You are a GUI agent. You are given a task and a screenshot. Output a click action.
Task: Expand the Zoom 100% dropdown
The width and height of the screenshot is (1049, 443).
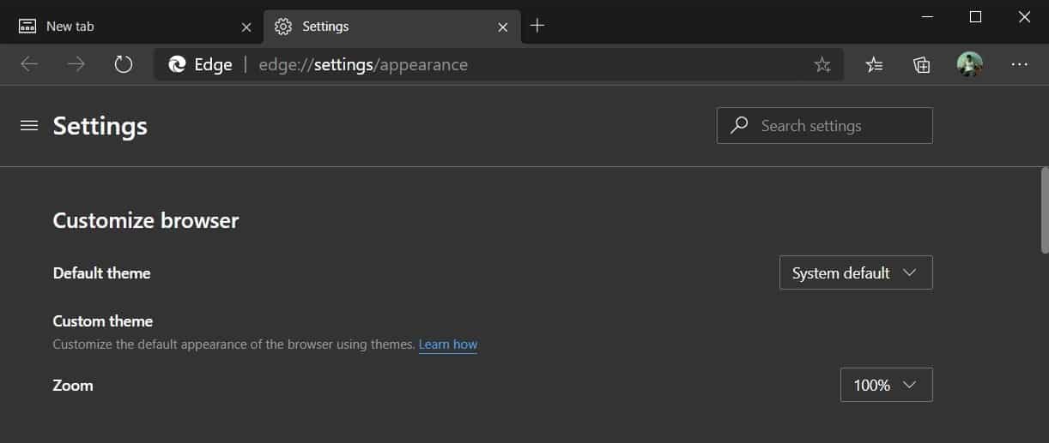(886, 385)
